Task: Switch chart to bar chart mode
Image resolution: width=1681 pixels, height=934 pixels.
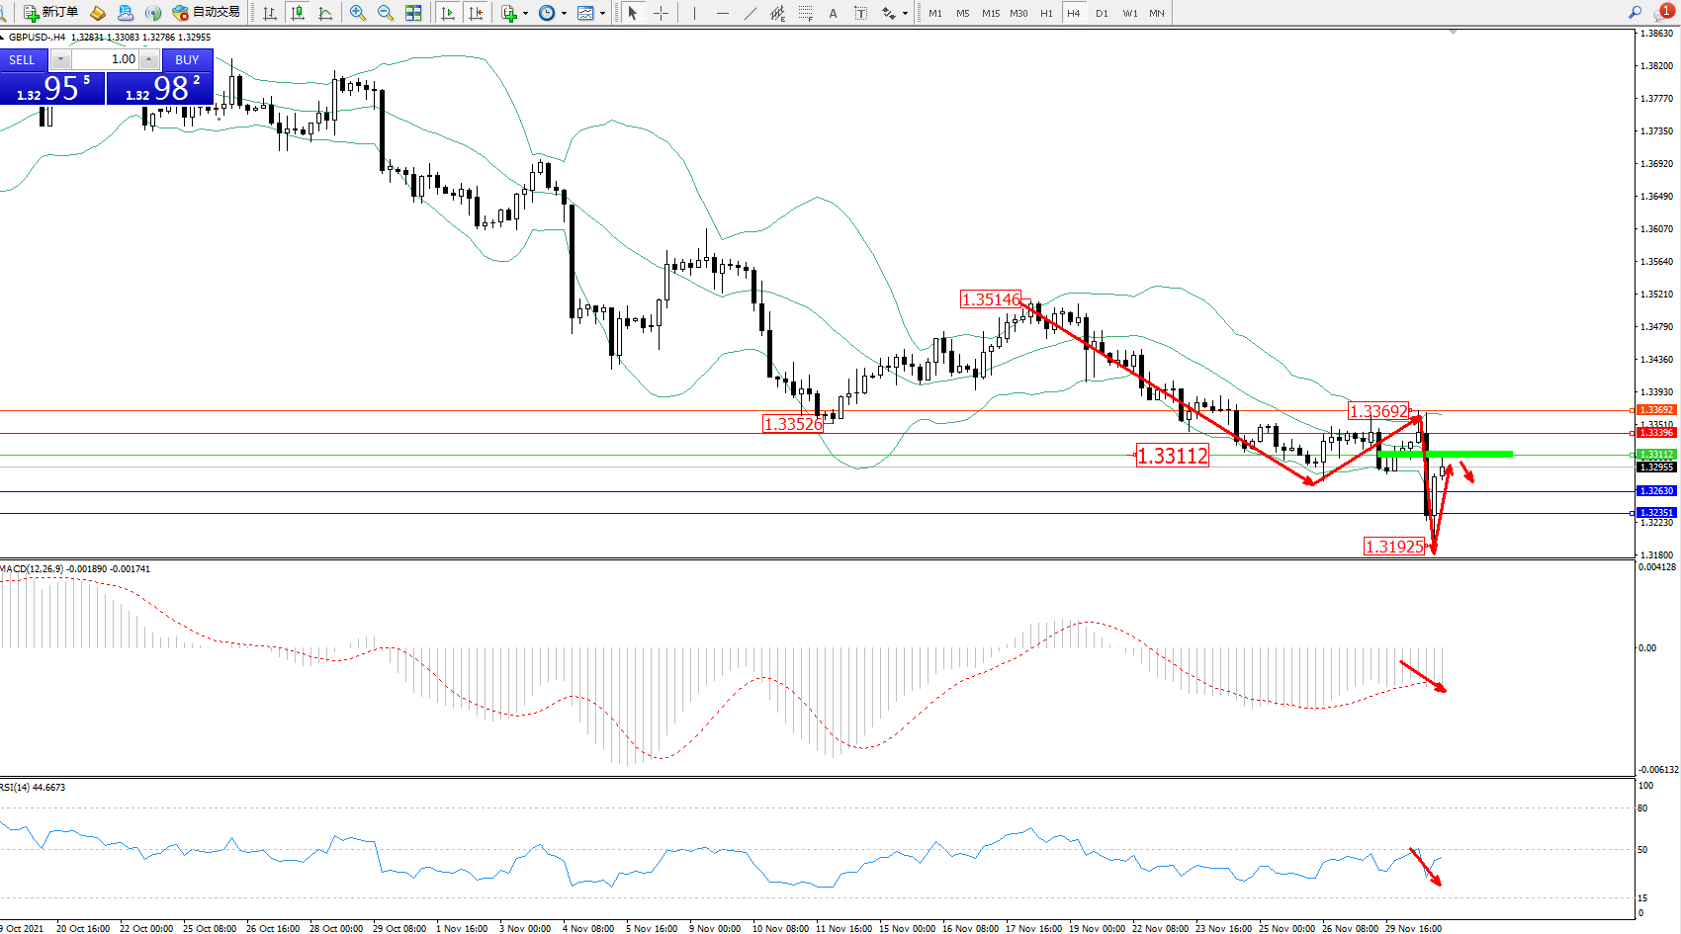Action: pyautogui.click(x=270, y=13)
